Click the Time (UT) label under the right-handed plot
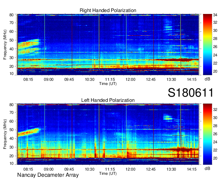The height and width of the screenshot is (179, 221). coord(108,84)
